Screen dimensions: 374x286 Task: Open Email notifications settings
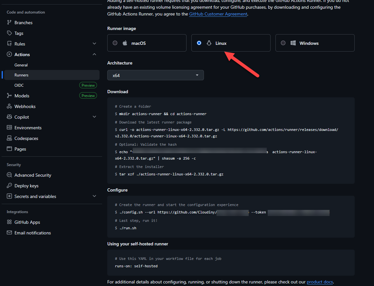33,233
